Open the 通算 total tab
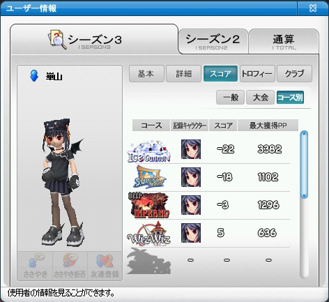The height and width of the screenshot is (302, 329). 284,41
